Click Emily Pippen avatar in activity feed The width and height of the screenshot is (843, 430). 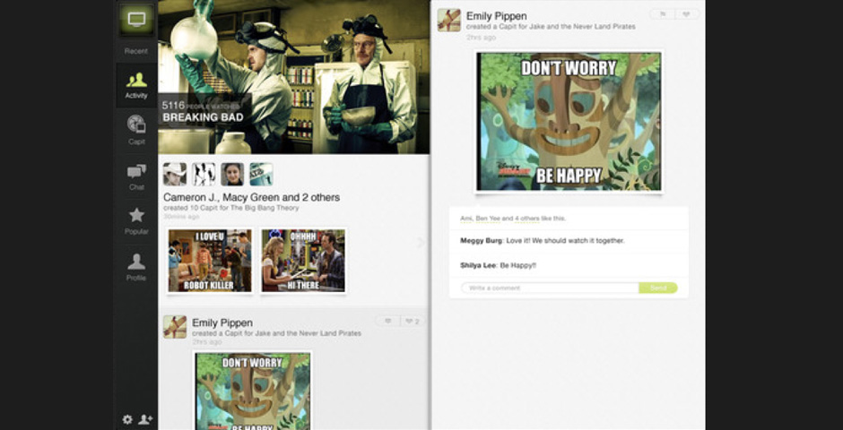[175, 327]
